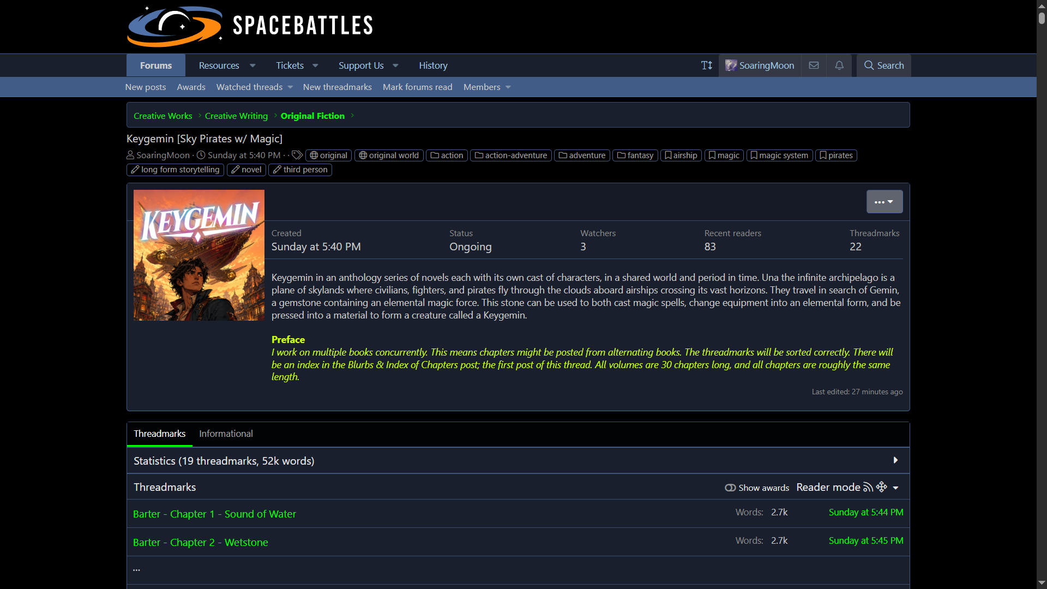Click the text size toggle icon
1047x589 pixels.
tap(706, 65)
